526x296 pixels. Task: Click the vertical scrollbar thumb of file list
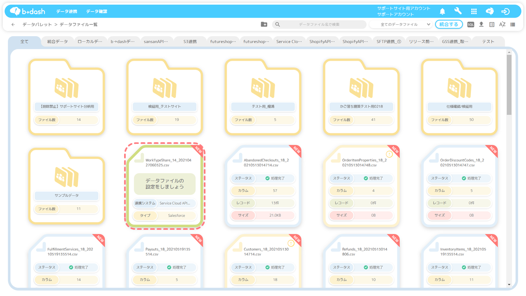click(x=509, y=85)
